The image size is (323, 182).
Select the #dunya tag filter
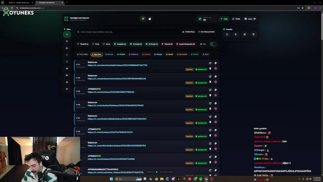click(x=158, y=54)
